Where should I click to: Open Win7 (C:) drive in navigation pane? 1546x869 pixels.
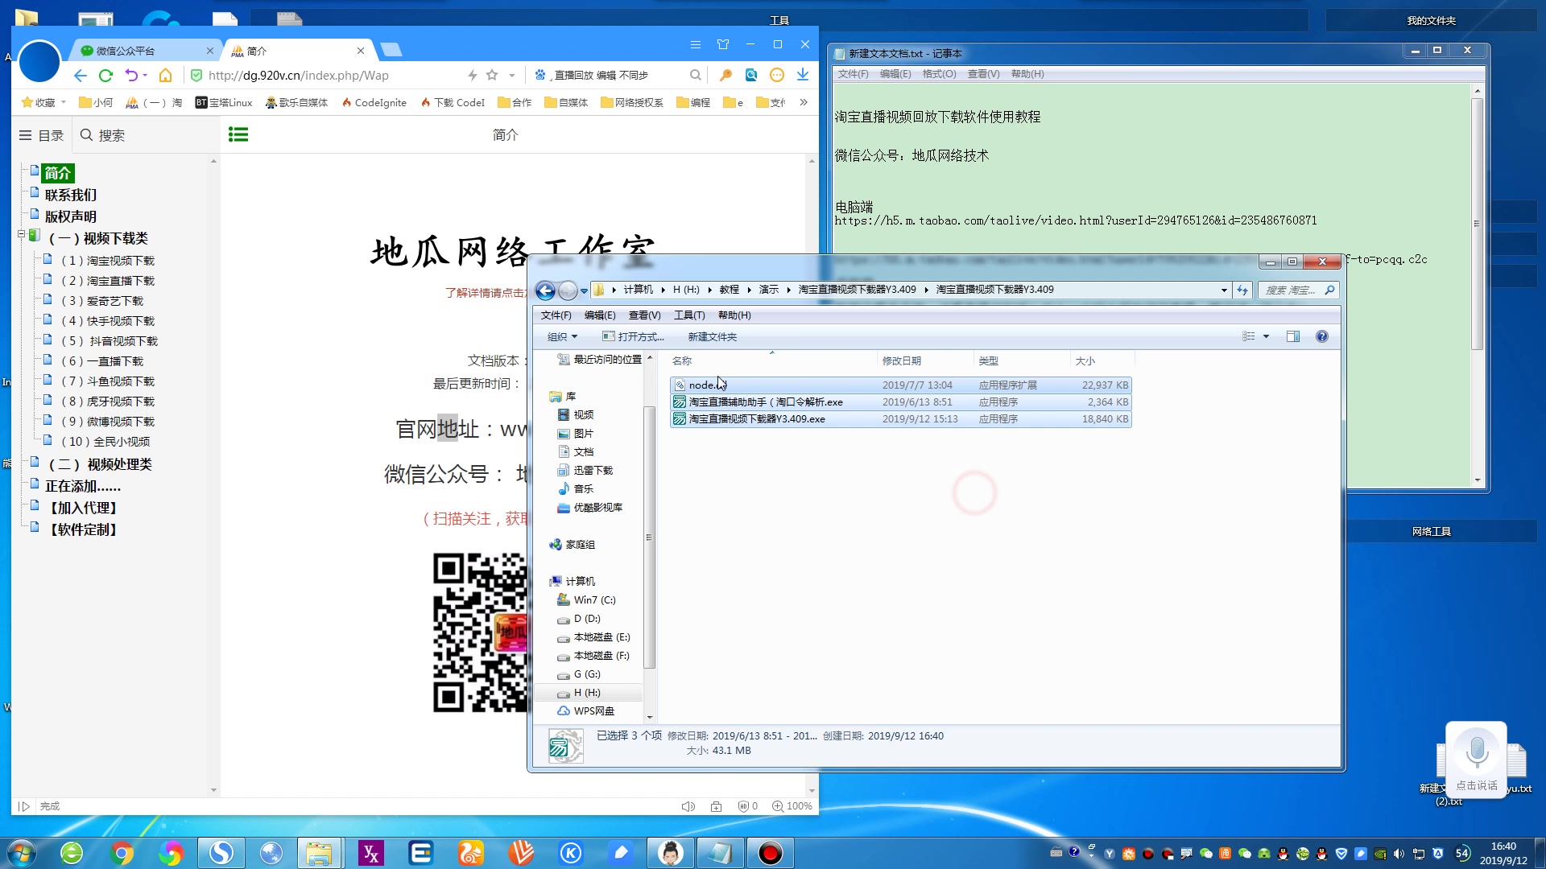click(x=594, y=600)
